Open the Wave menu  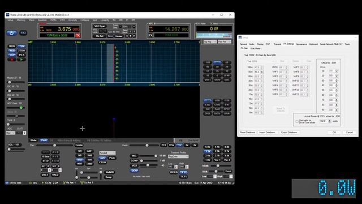tap(32, 20)
